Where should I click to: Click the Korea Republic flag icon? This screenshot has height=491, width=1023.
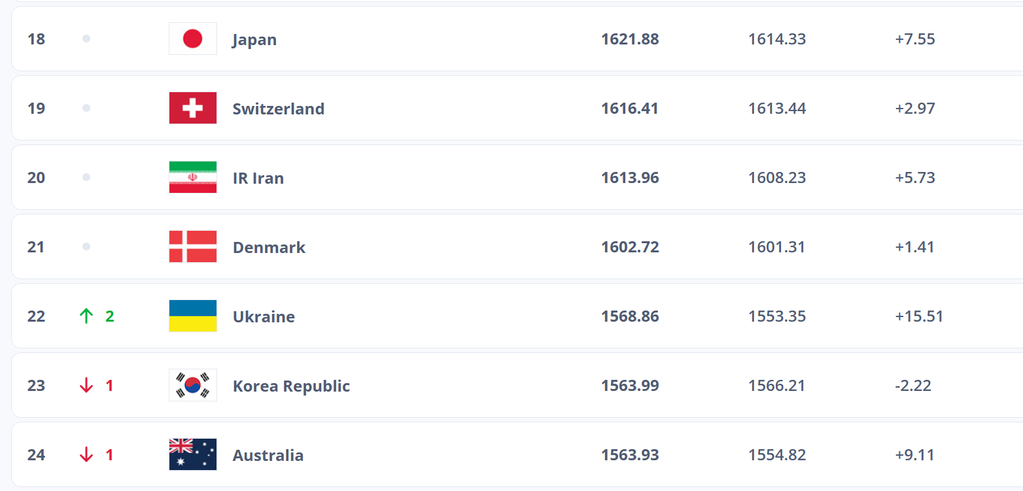click(193, 385)
